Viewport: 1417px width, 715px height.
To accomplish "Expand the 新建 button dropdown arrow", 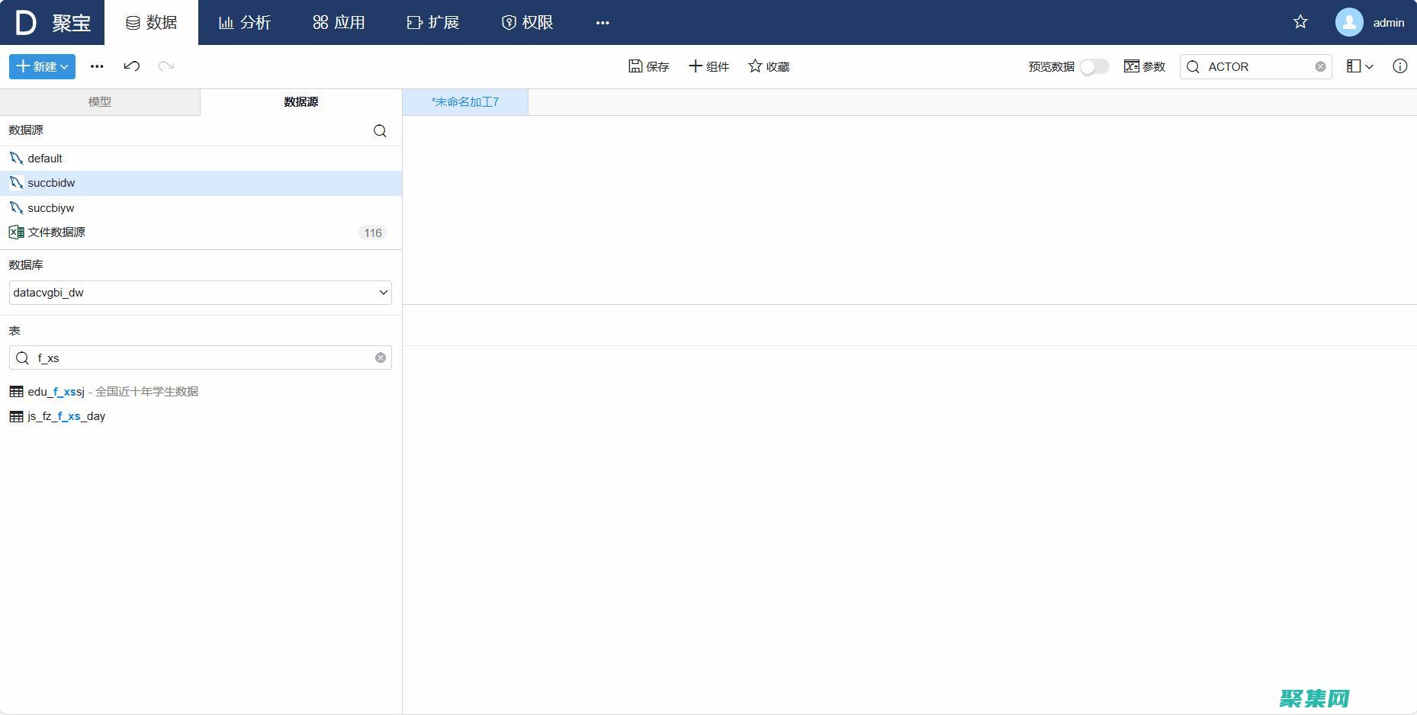I will [64, 66].
